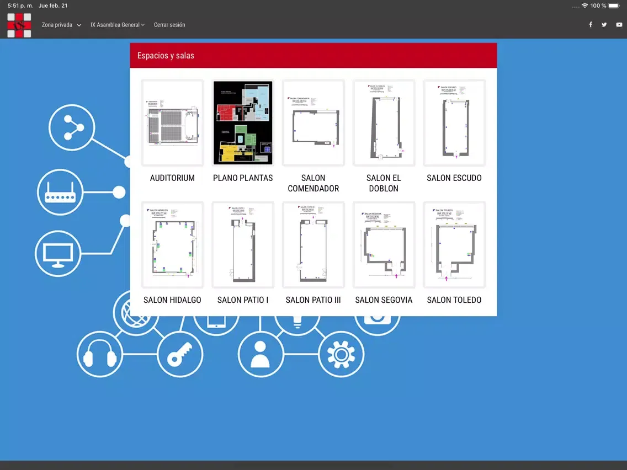
Task: Open the SALON COMENDADOR plan thumbnail
Action: point(313,122)
